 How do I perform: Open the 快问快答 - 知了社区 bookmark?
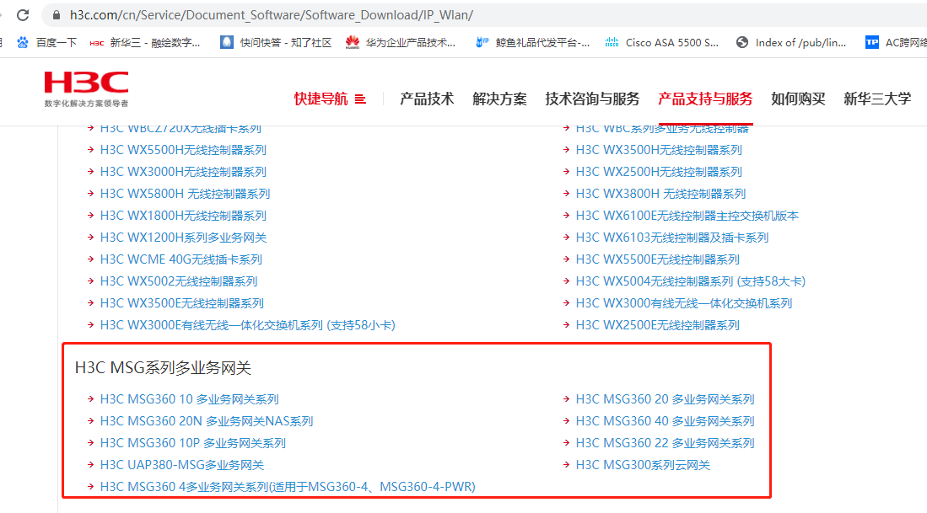tap(276, 42)
